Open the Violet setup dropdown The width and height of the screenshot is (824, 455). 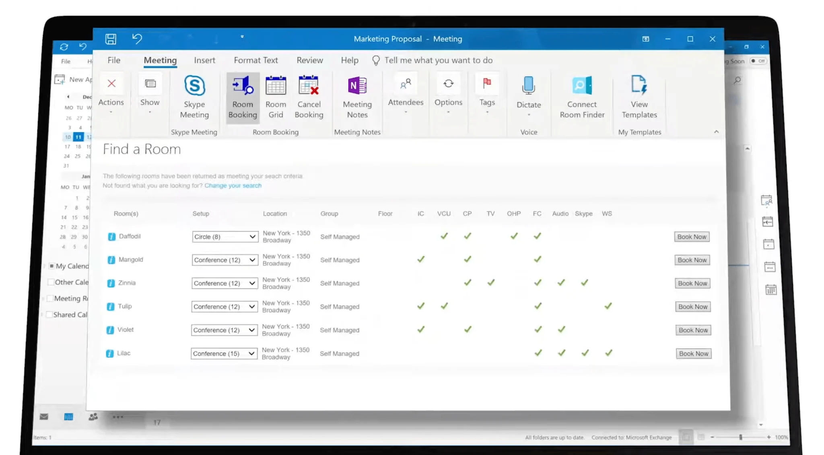tap(224, 330)
